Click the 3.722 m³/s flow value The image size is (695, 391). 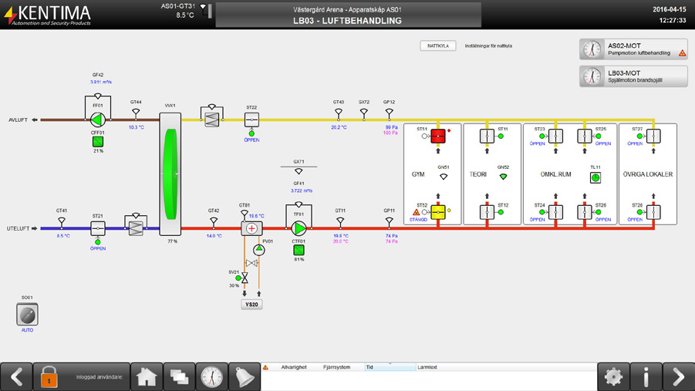click(302, 190)
